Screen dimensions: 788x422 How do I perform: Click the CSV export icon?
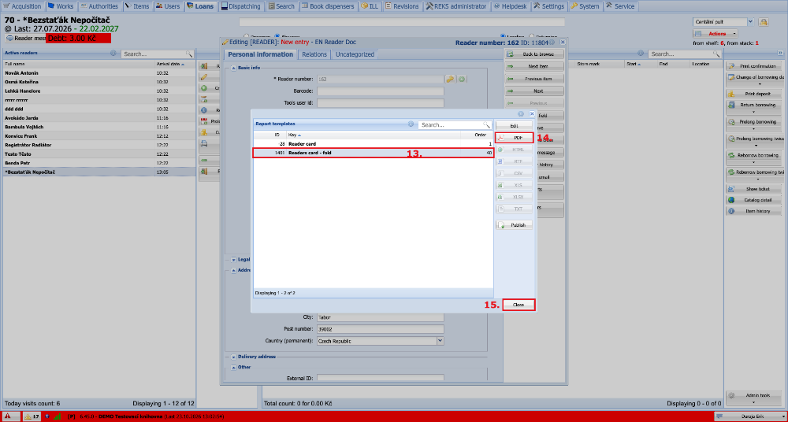pyautogui.click(x=500, y=173)
